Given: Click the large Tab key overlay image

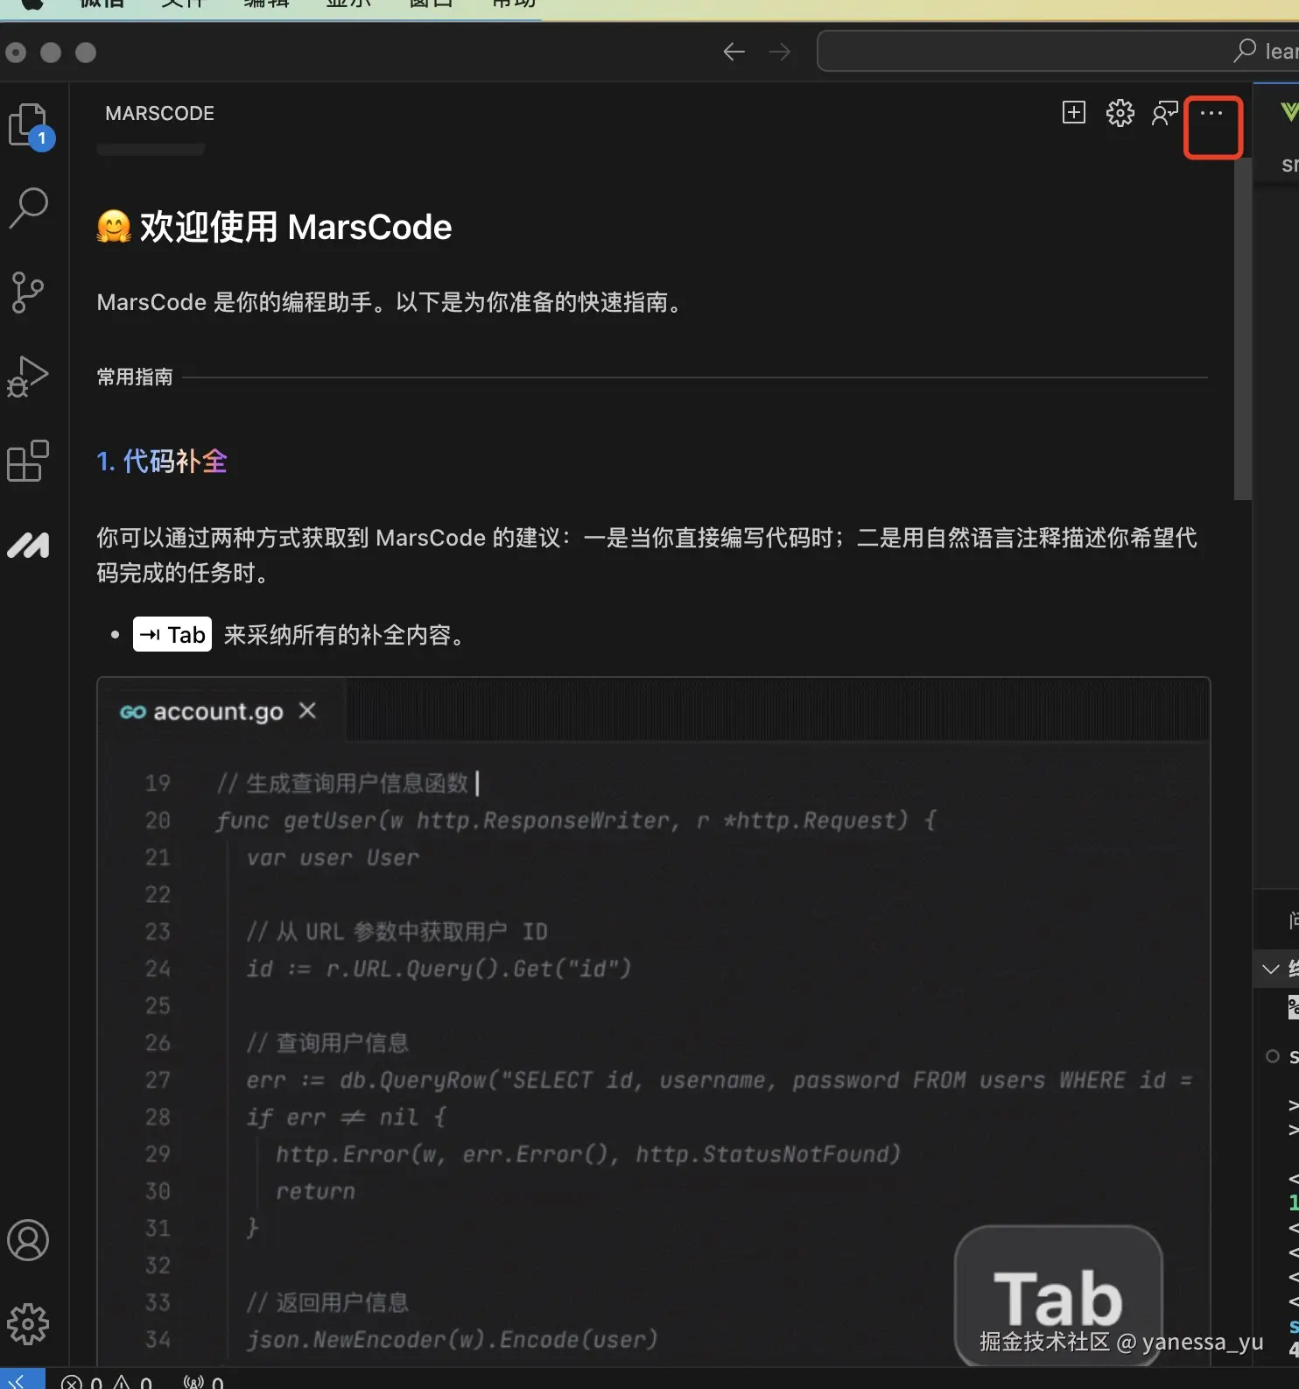Looking at the screenshot, I should (x=1058, y=1295).
